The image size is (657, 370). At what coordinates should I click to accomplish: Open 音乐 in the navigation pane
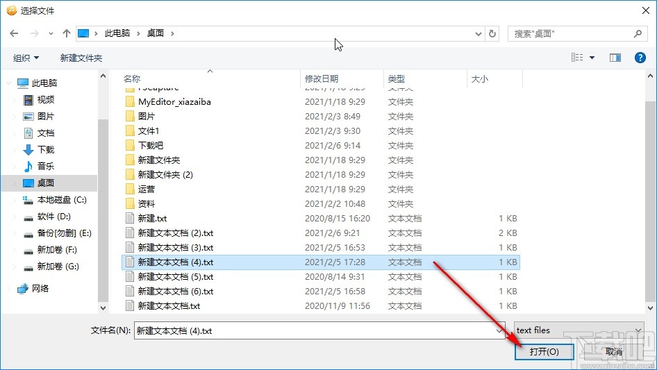(46, 166)
